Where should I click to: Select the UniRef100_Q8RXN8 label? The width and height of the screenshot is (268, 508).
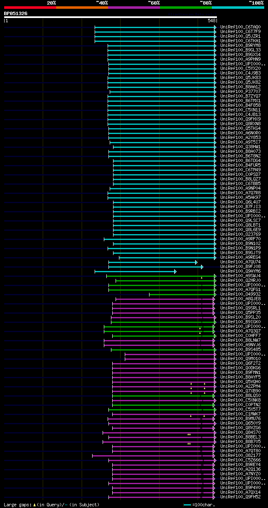240,124
